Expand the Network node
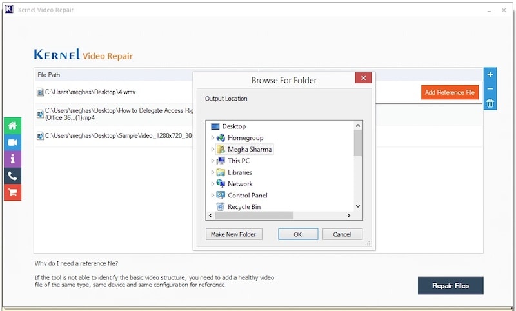The image size is (516, 311). point(213,184)
